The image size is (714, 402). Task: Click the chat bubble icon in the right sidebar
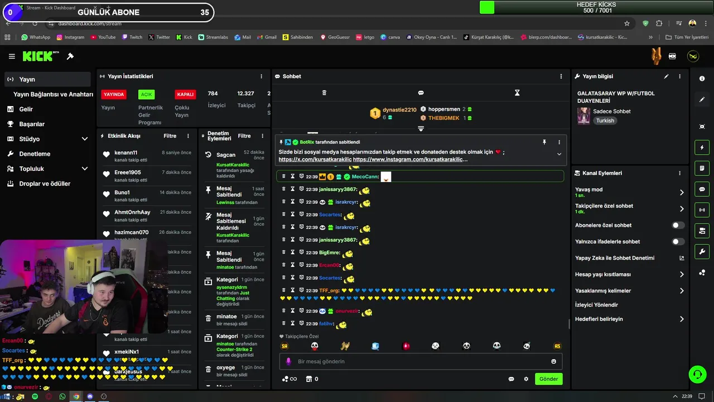point(702,189)
